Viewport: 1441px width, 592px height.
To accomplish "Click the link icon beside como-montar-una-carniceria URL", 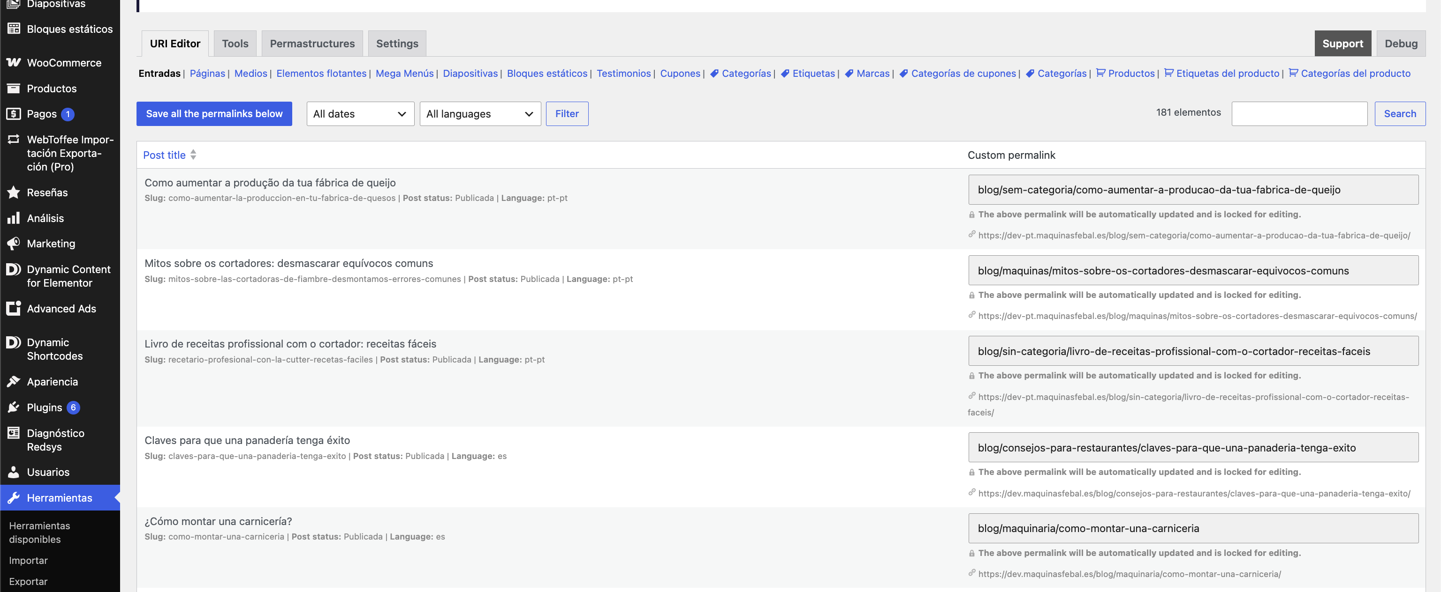I will pos(972,573).
